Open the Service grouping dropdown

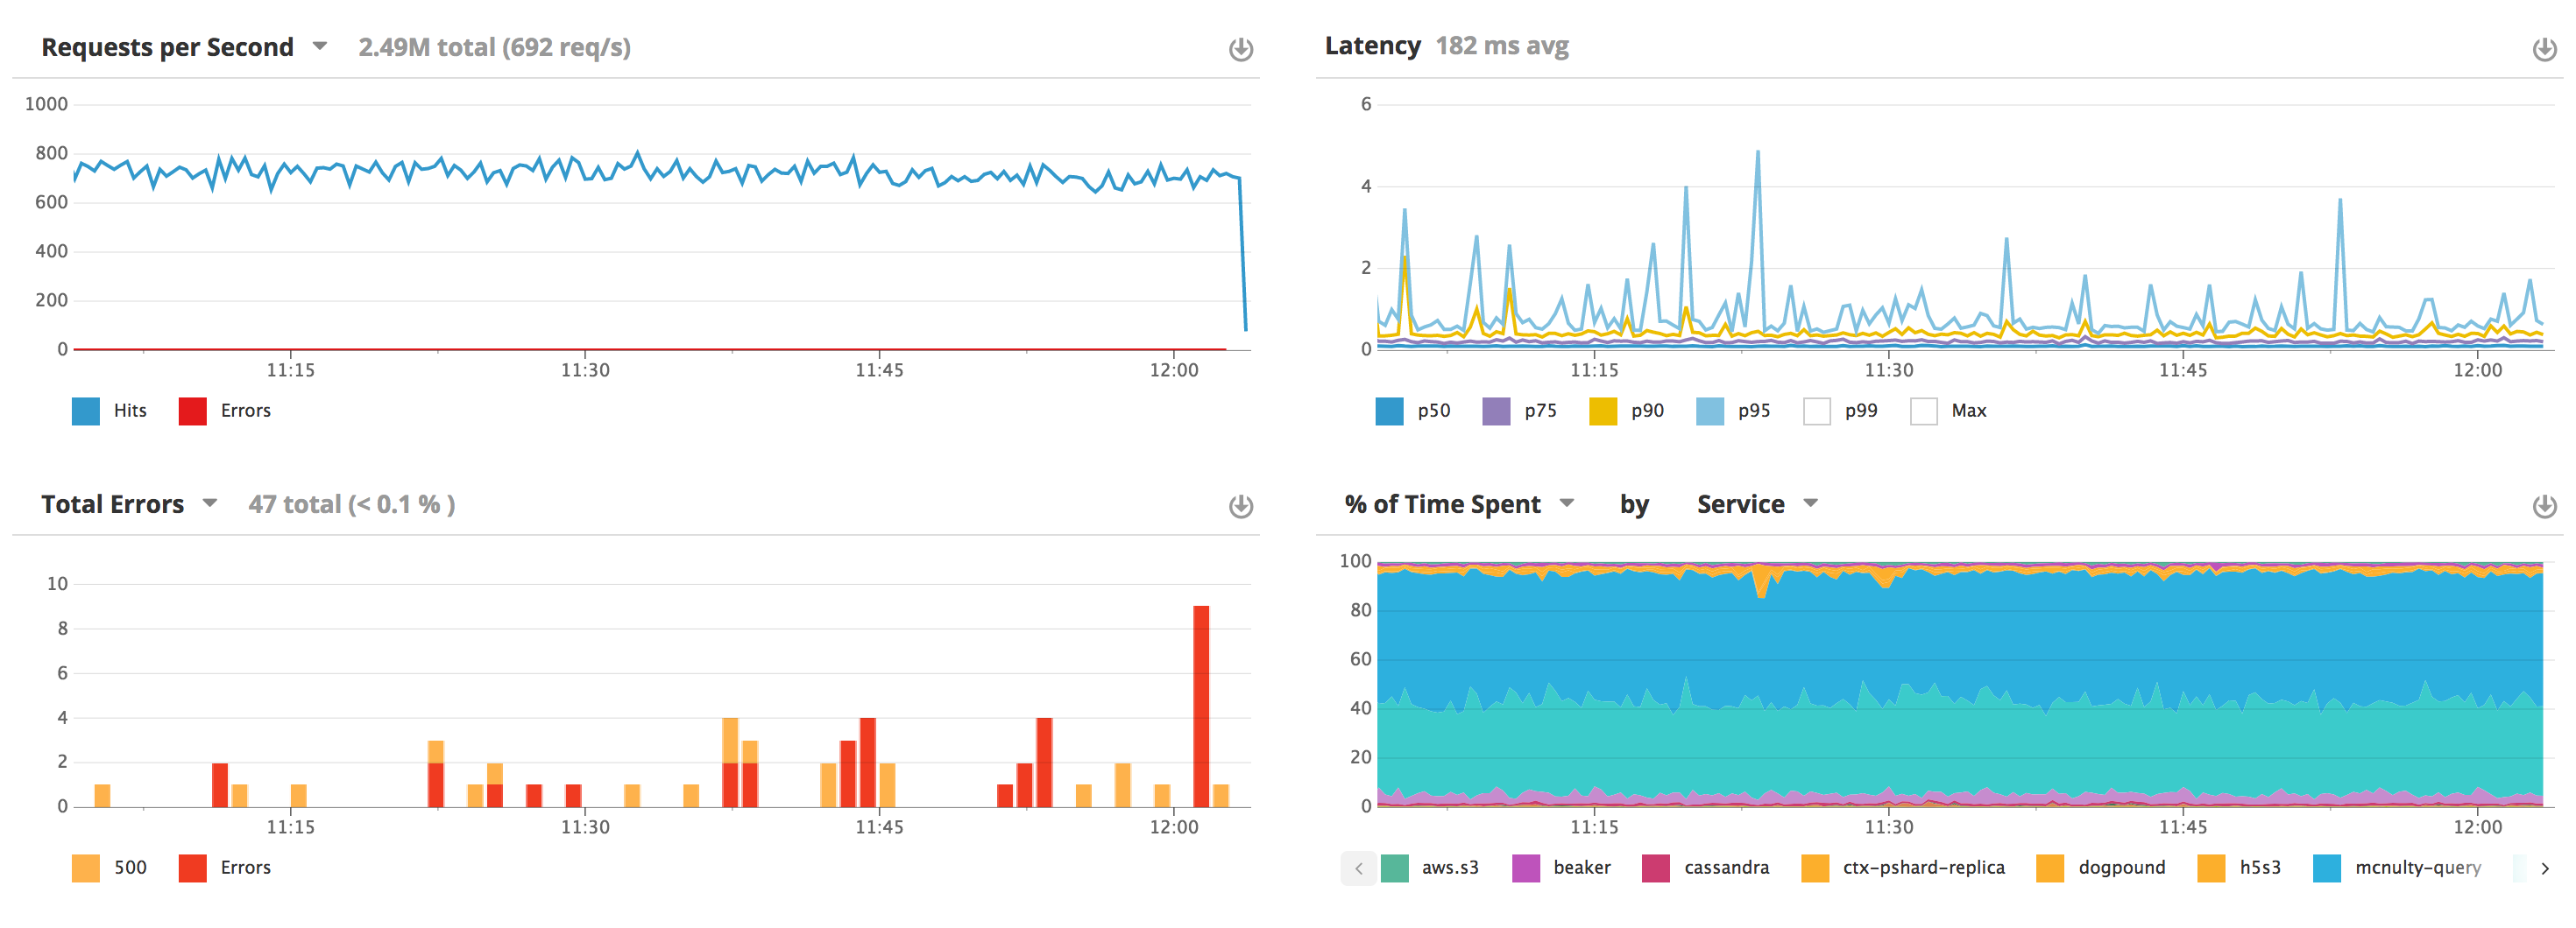pyautogui.click(x=1810, y=503)
